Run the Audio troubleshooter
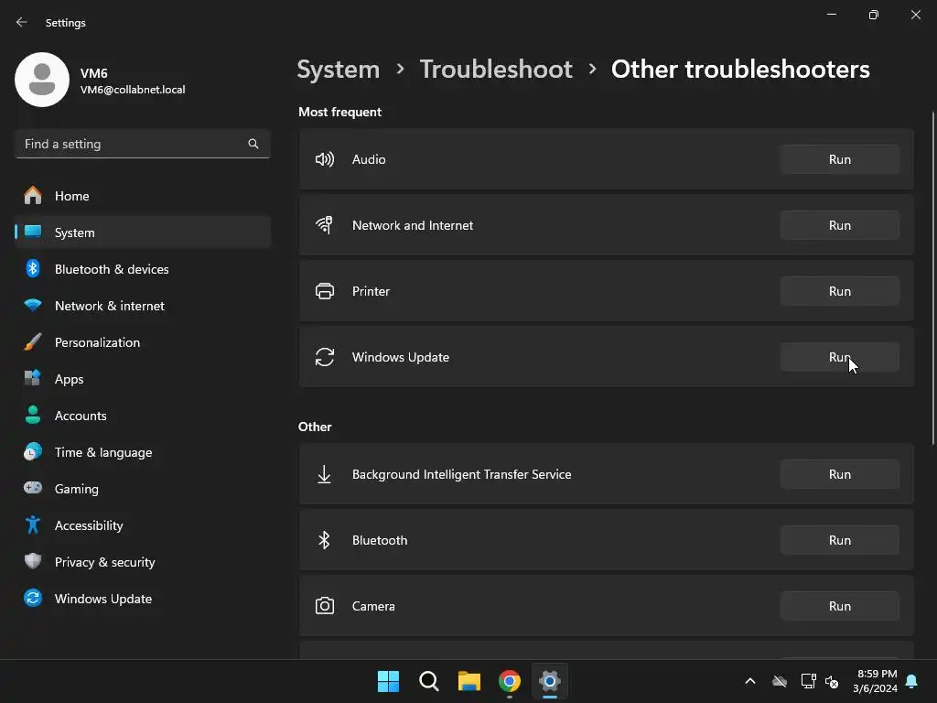The width and height of the screenshot is (937, 703). pos(840,159)
